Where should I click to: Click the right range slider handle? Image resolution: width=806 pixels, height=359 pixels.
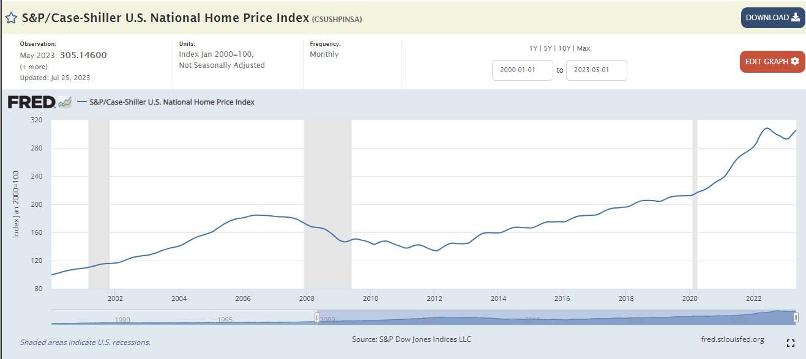coord(796,317)
